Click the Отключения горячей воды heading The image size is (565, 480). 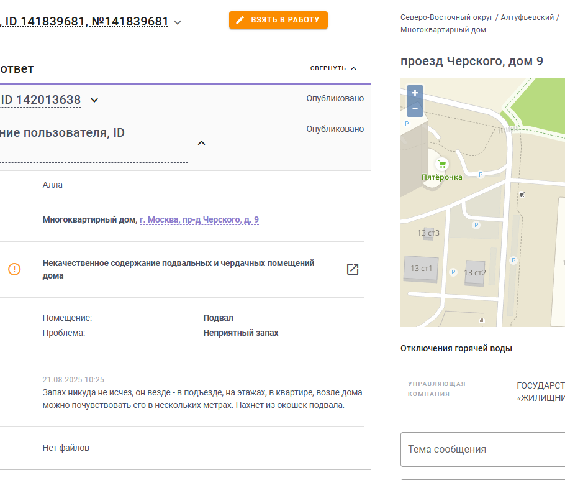tap(456, 349)
